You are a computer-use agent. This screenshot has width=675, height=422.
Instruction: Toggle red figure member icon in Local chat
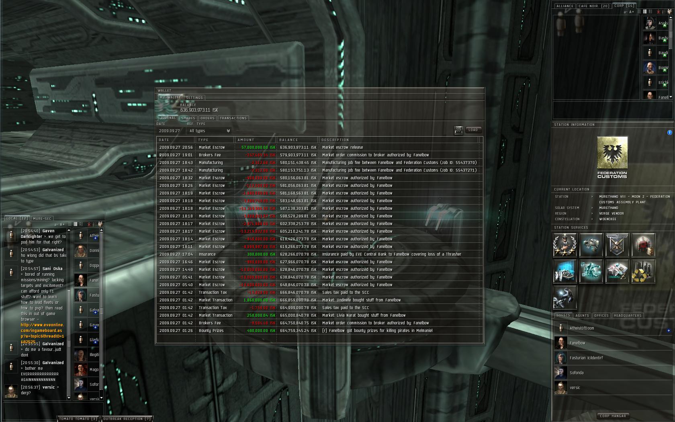click(x=89, y=224)
